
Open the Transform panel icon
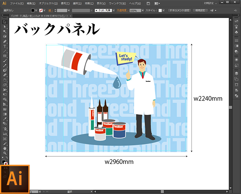(236, 84)
